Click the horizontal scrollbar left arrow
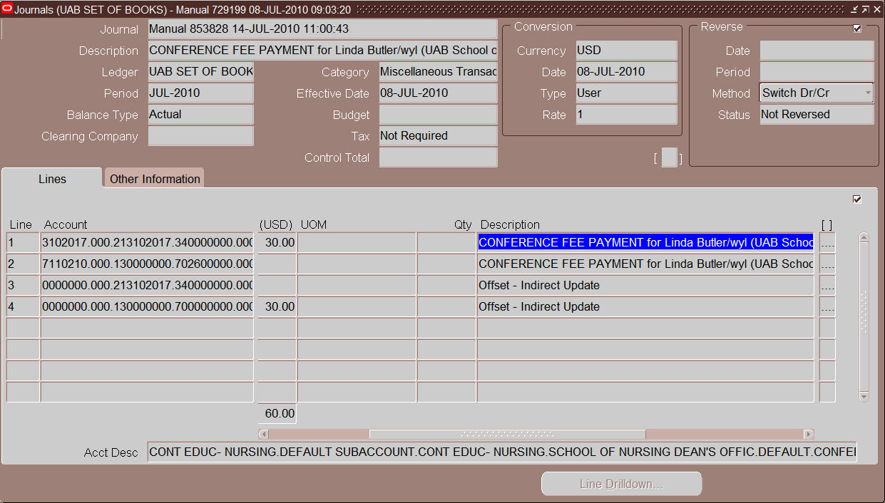The image size is (885, 503). click(263, 434)
